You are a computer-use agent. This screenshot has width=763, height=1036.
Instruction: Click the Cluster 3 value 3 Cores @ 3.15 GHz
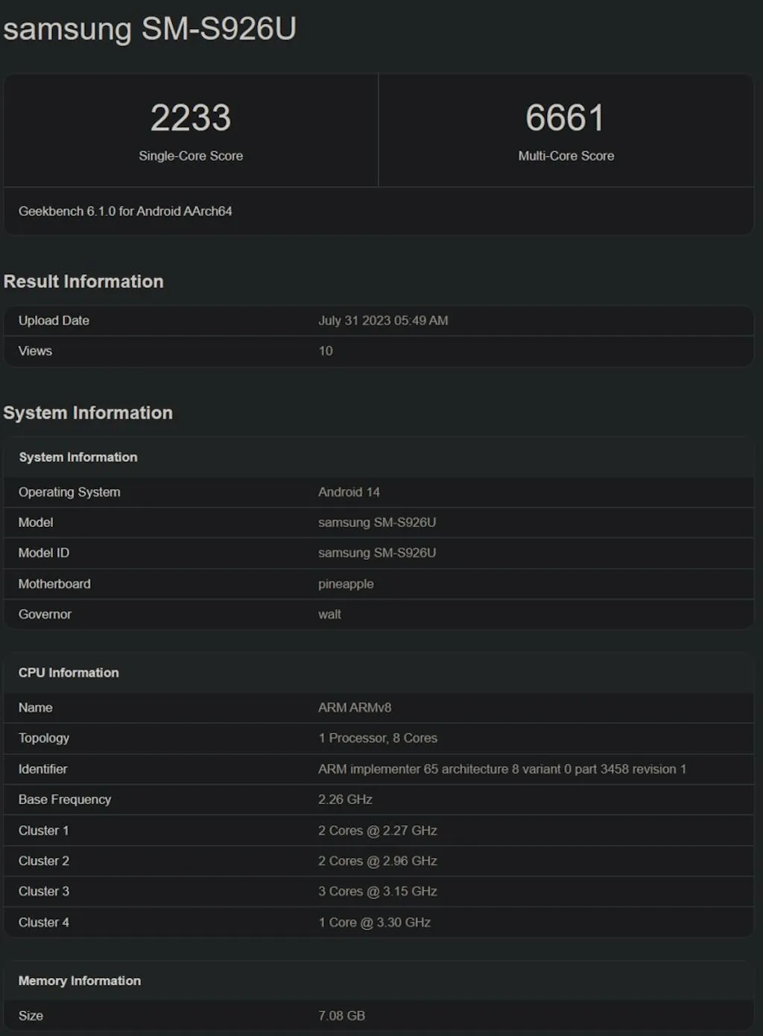378,891
